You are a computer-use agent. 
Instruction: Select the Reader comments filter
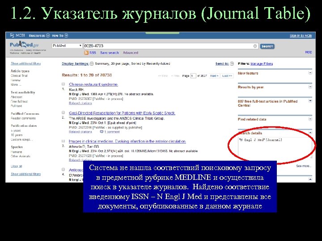point(23,118)
